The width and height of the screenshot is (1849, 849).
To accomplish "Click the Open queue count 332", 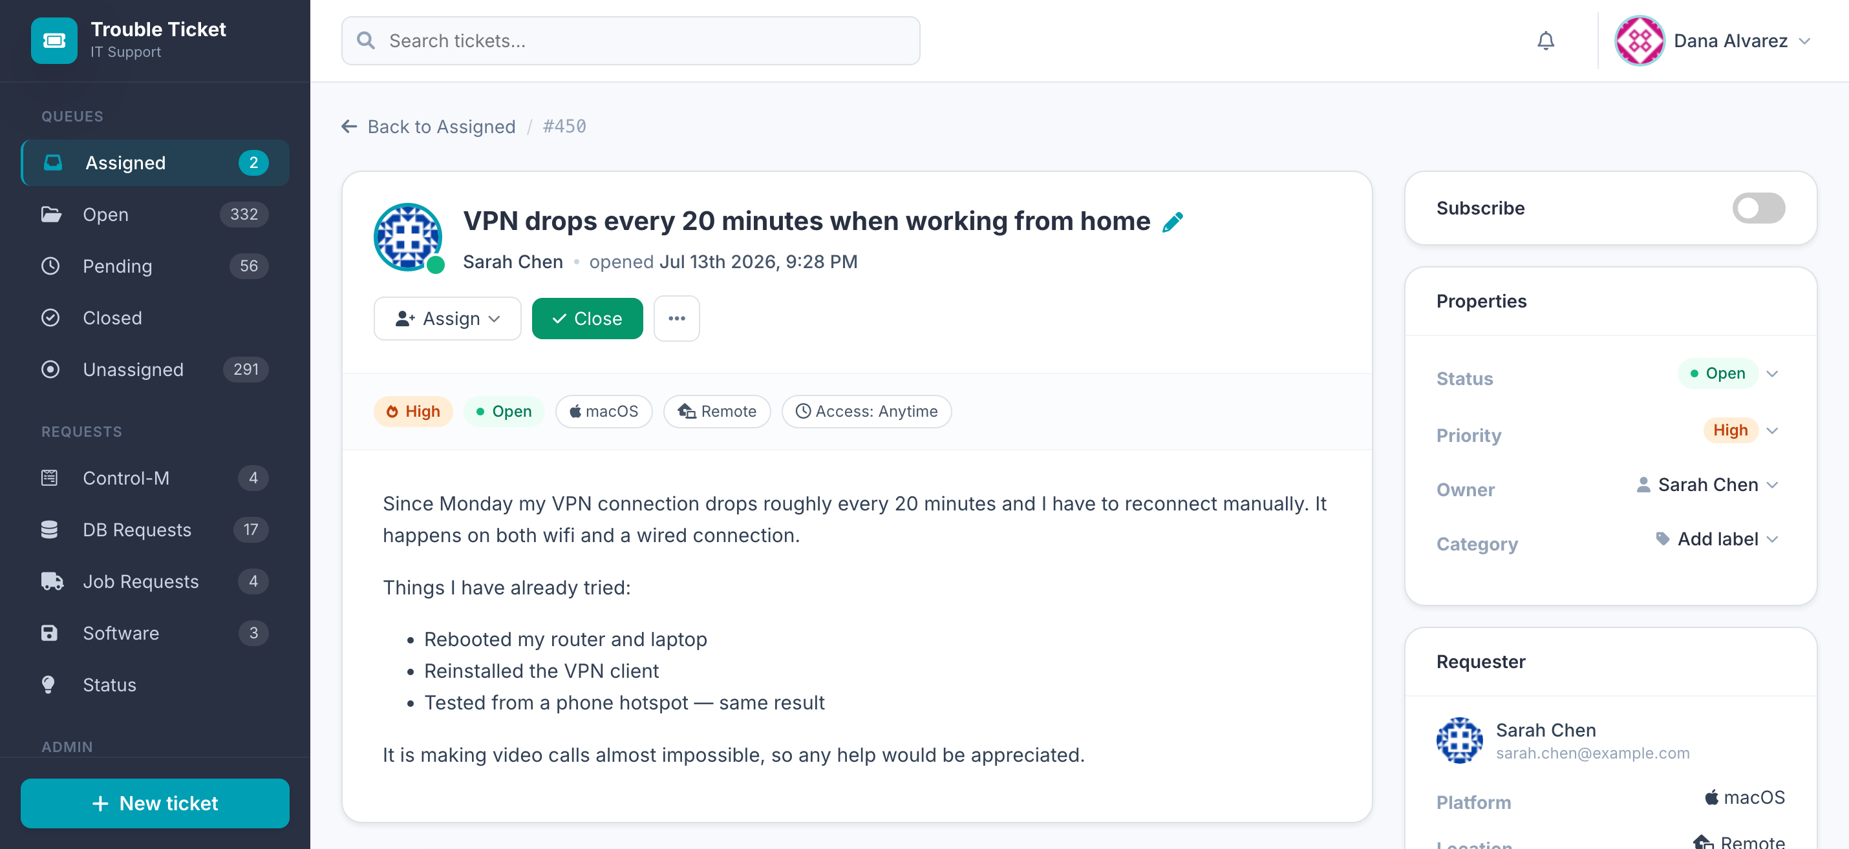I will [x=244, y=215].
